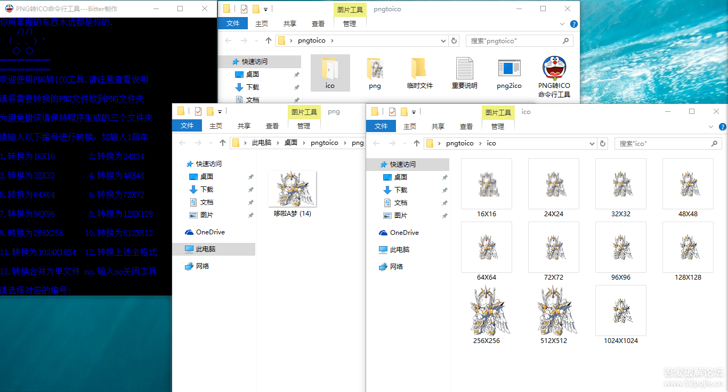Click the New folder quick-access icon in the png window

click(210, 111)
